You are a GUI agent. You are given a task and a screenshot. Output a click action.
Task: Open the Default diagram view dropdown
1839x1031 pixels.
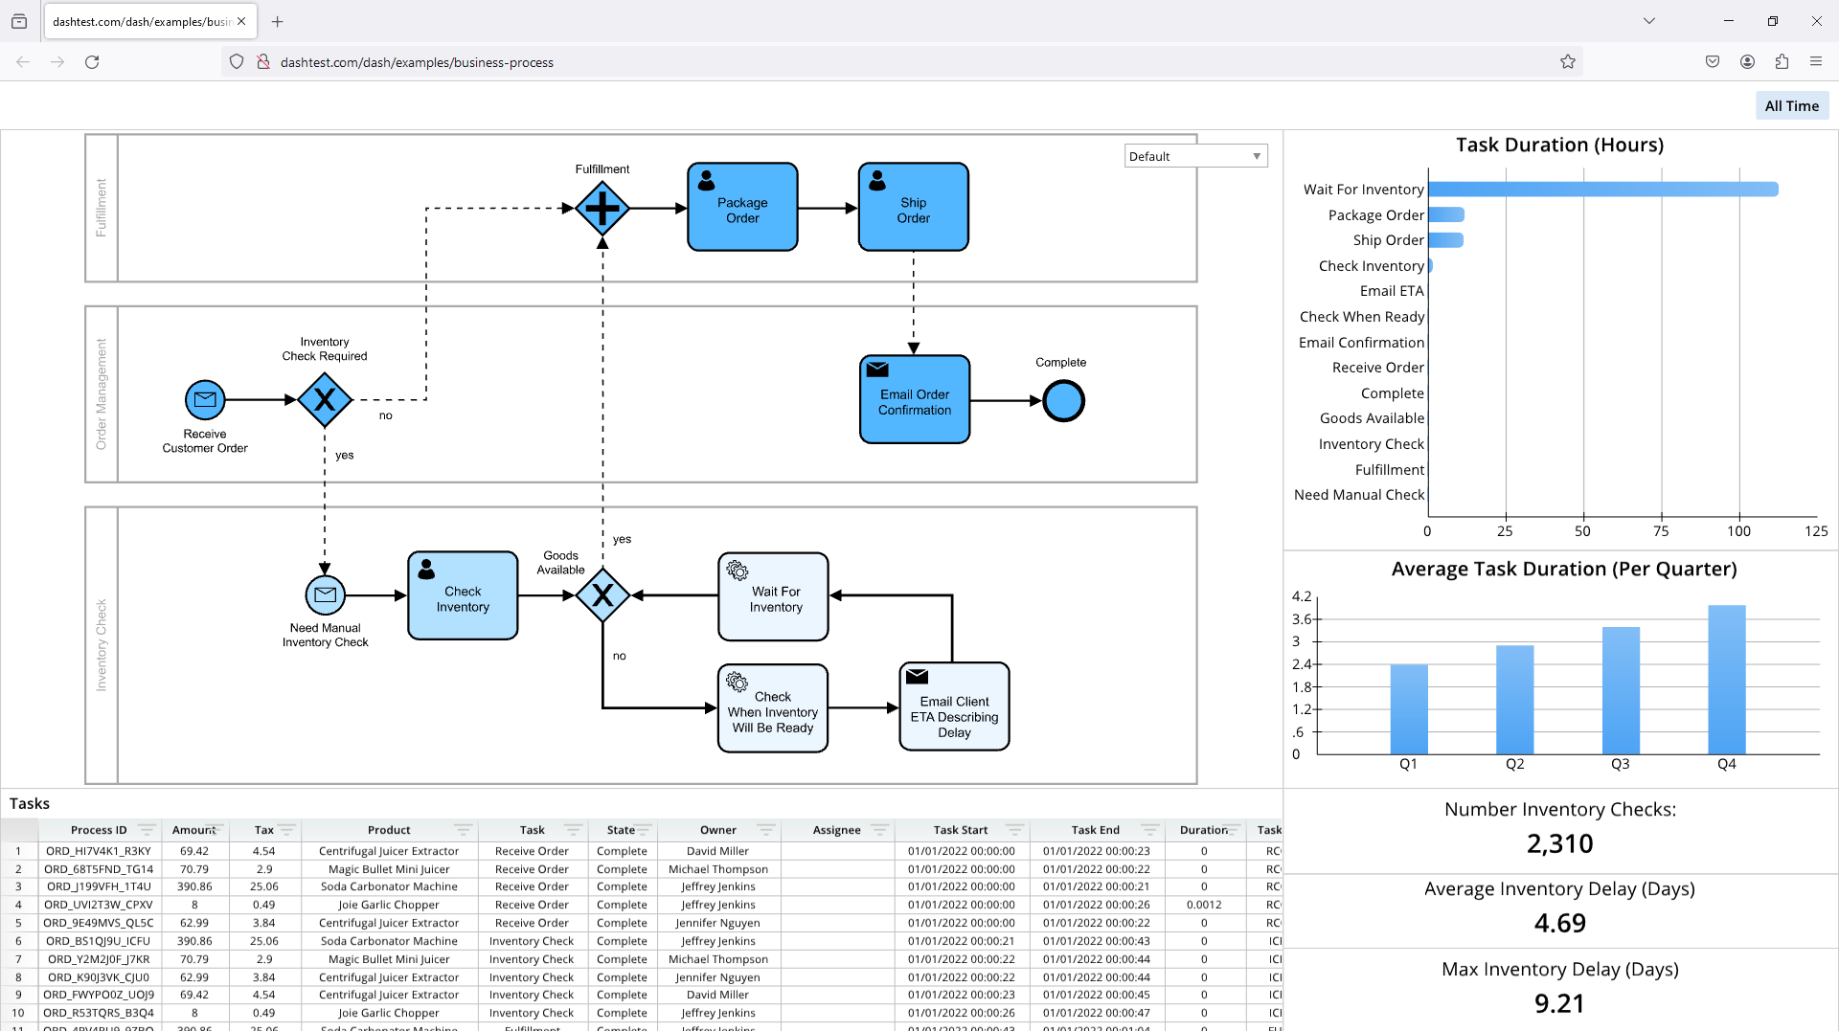coord(1195,156)
